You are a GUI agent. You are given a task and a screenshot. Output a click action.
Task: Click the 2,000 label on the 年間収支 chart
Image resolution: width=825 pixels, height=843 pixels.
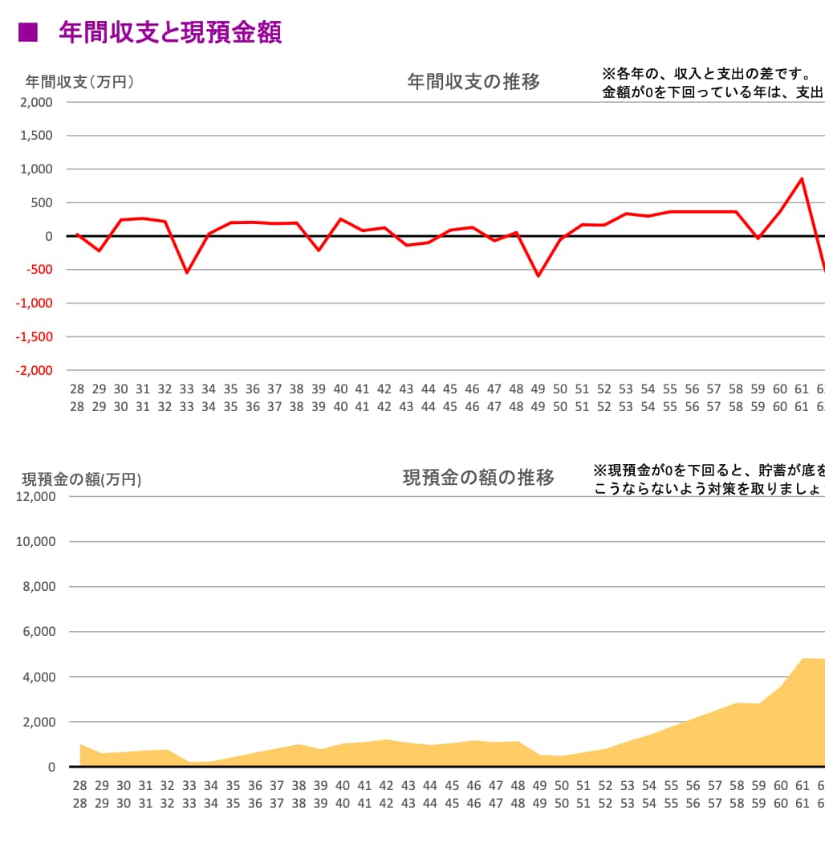tap(37, 102)
